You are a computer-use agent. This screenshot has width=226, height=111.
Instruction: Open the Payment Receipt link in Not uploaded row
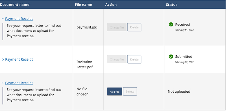pyautogui.click(x=19, y=83)
